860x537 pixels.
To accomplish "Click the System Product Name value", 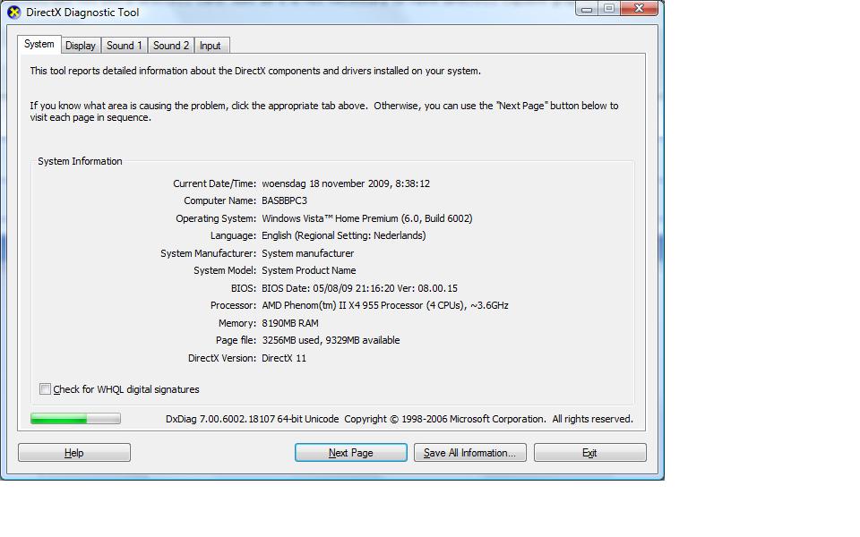I will click(x=309, y=270).
